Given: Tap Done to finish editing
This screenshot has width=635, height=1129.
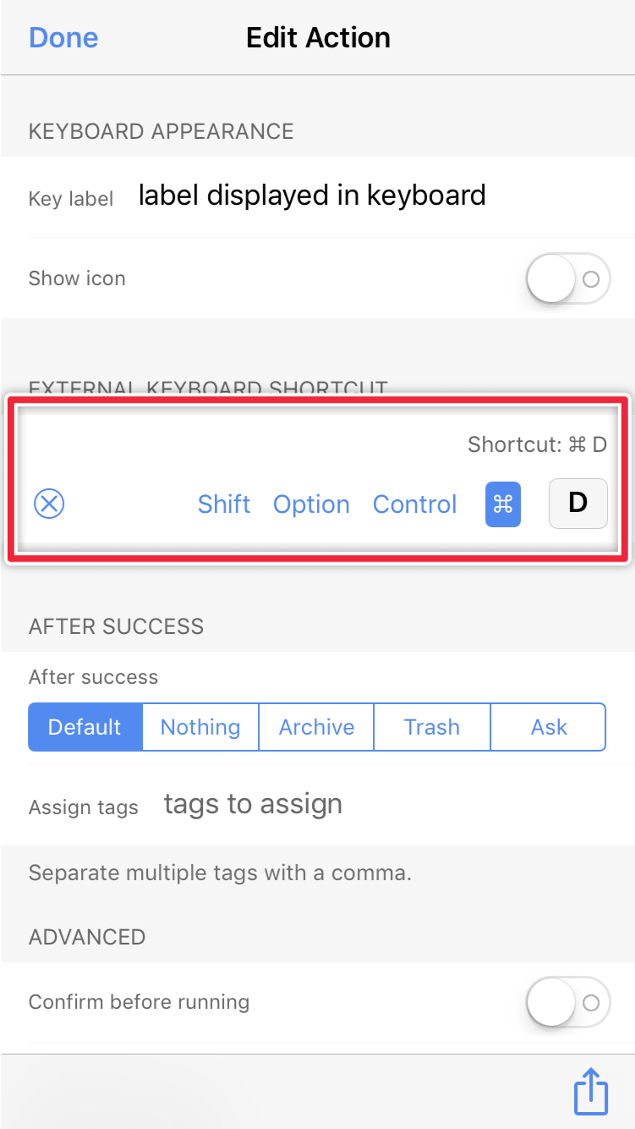Looking at the screenshot, I should point(63,38).
